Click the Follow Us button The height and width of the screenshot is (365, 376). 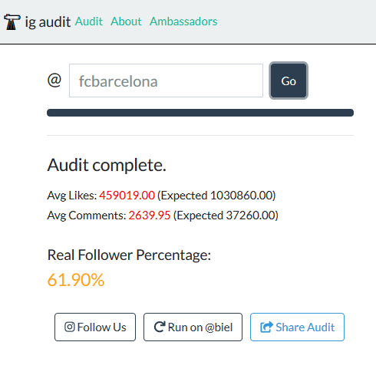pyautogui.click(x=95, y=327)
